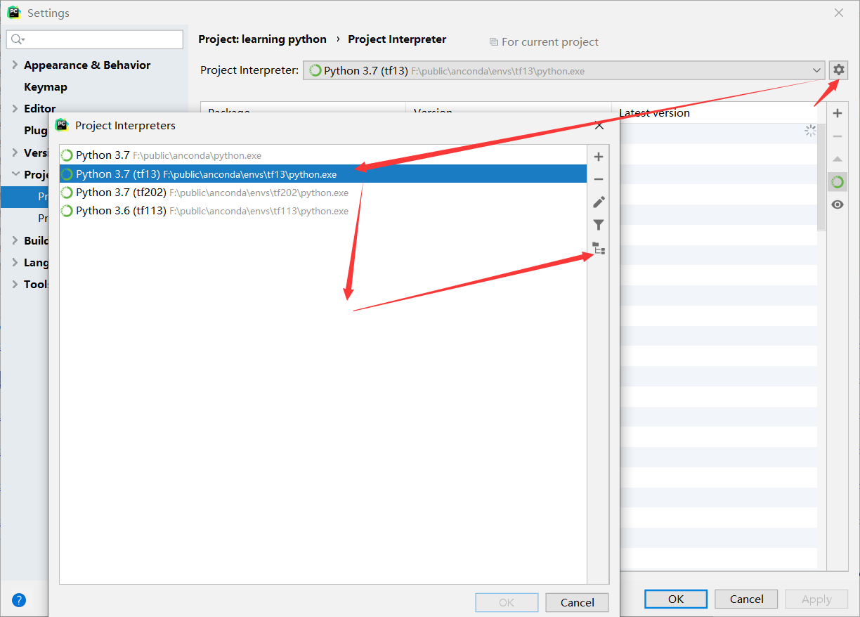Toggle early releases with the eye icon
Image resolution: width=860 pixels, height=617 pixels.
click(838, 204)
